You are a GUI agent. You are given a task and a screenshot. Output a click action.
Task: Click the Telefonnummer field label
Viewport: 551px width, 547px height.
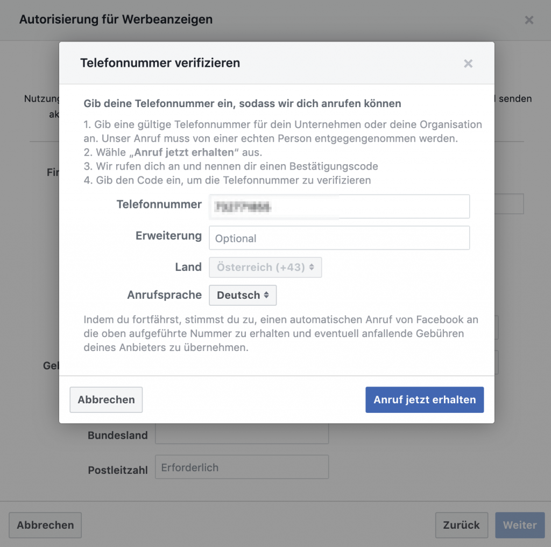tap(159, 205)
